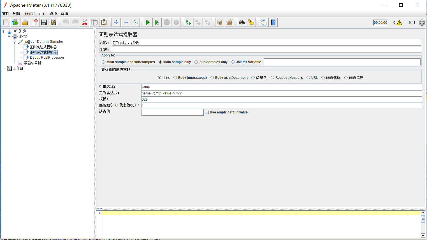Viewport: 427px width, 240px height.
Task: Reset search with the broom icon
Action: tap(251, 22)
